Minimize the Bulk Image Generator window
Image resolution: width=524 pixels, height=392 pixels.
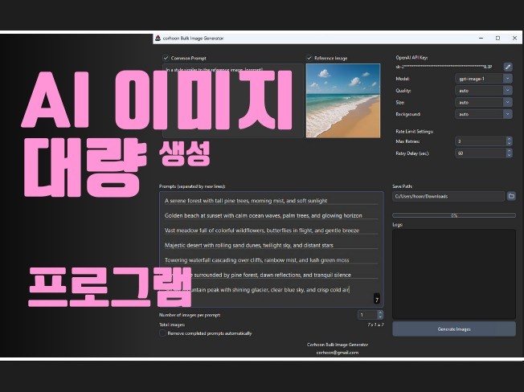point(481,38)
